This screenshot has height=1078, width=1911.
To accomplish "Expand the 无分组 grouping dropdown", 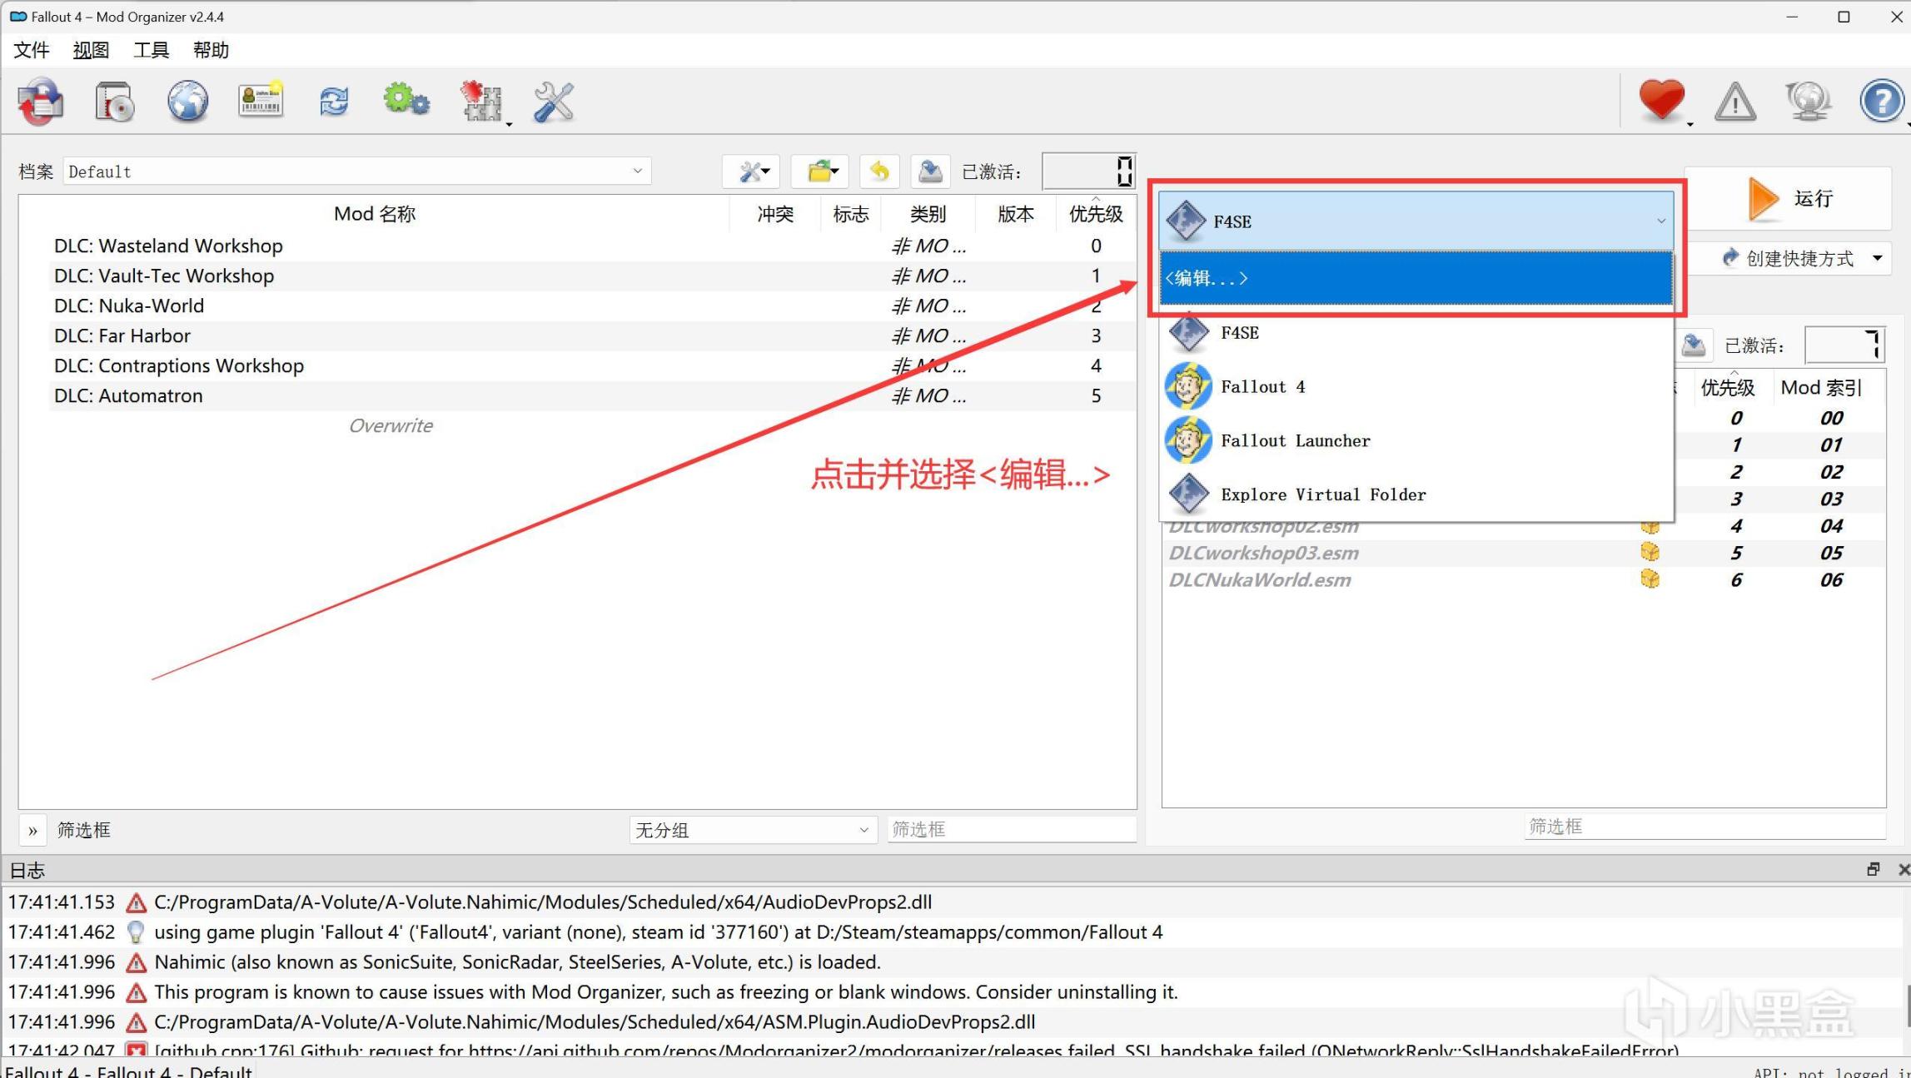I will (x=752, y=829).
